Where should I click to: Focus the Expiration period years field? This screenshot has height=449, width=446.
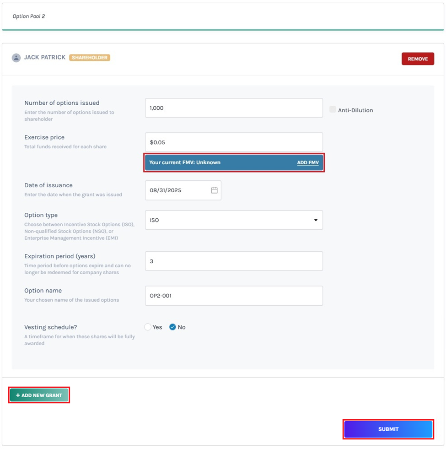pyautogui.click(x=234, y=261)
